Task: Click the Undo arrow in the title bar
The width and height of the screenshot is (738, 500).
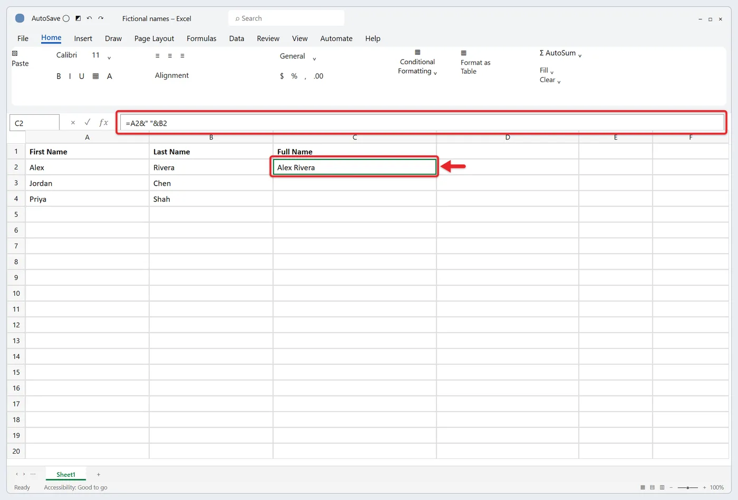Action: tap(89, 18)
